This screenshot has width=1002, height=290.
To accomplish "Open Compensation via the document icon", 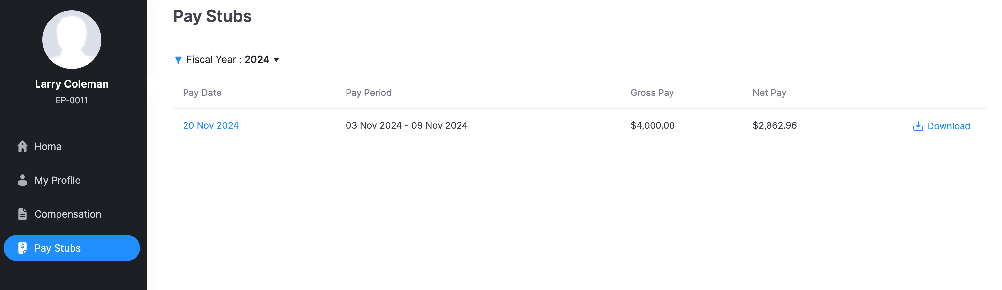I will click(x=22, y=214).
